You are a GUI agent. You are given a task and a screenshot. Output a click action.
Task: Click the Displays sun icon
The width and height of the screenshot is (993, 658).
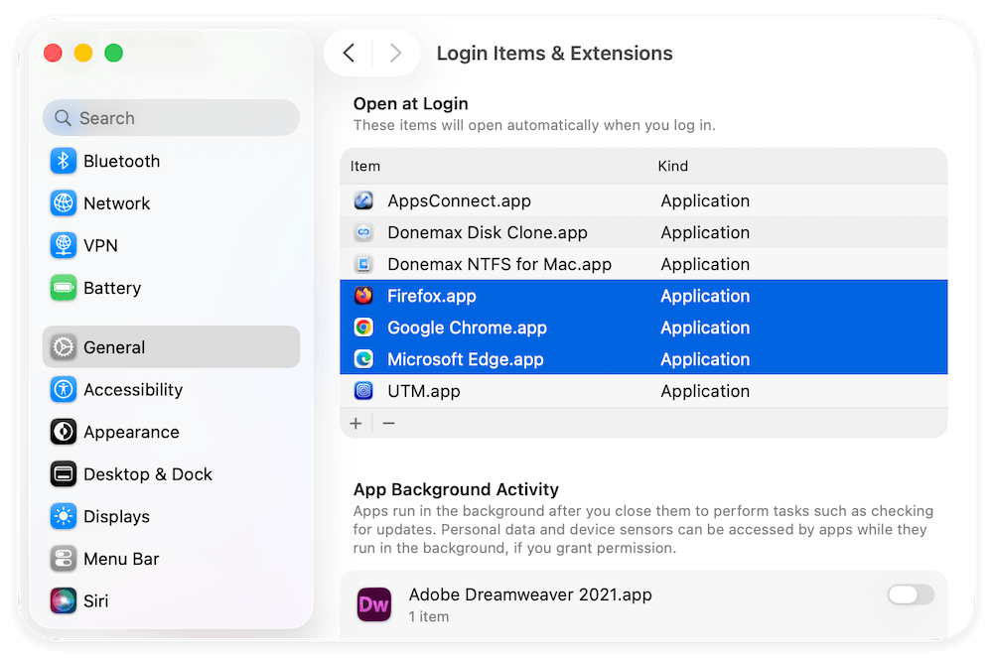pyautogui.click(x=64, y=516)
